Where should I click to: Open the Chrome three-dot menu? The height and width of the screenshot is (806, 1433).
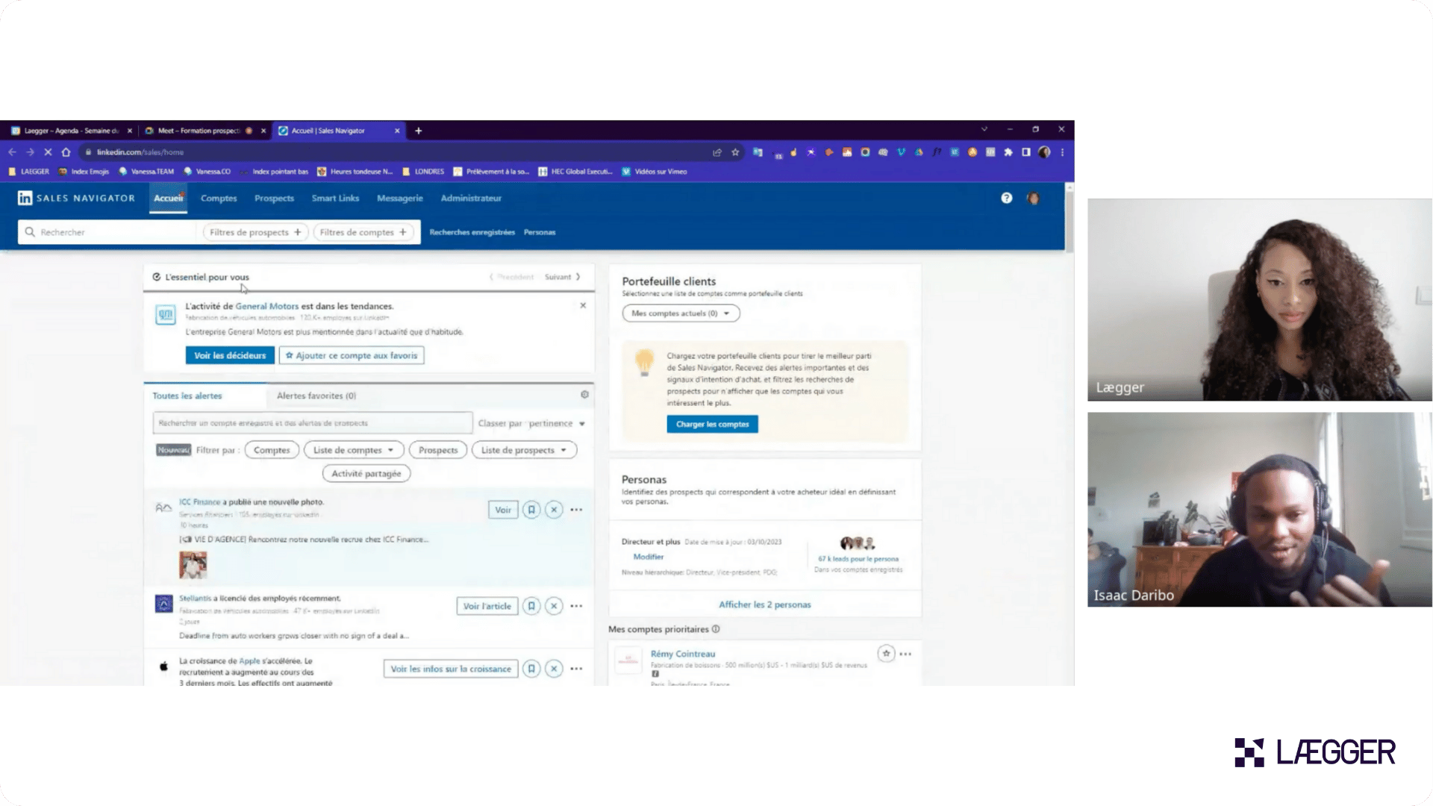point(1062,152)
